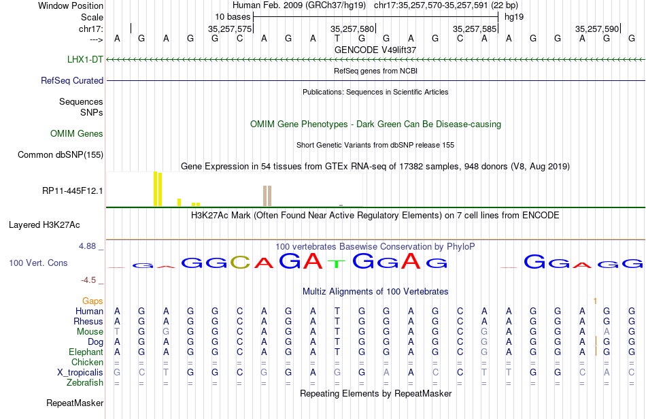Screen dimensions: 646x419
Task: Click the 35,257,590 ruler position
Action: pos(597,29)
